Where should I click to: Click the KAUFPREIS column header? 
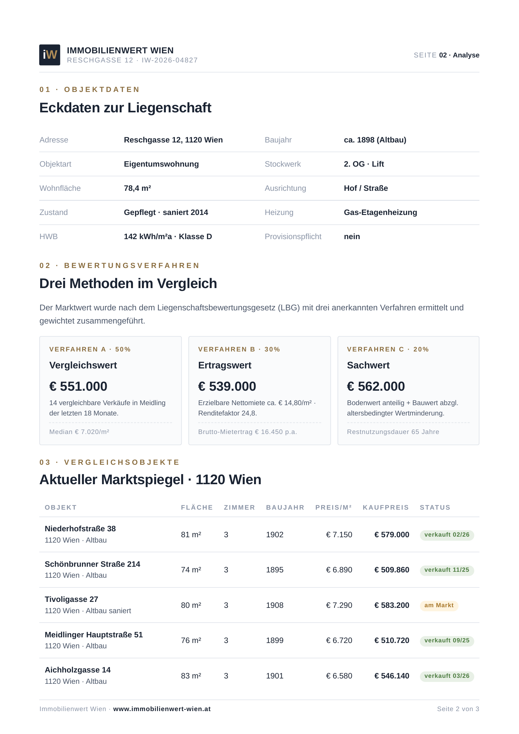(386, 508)
